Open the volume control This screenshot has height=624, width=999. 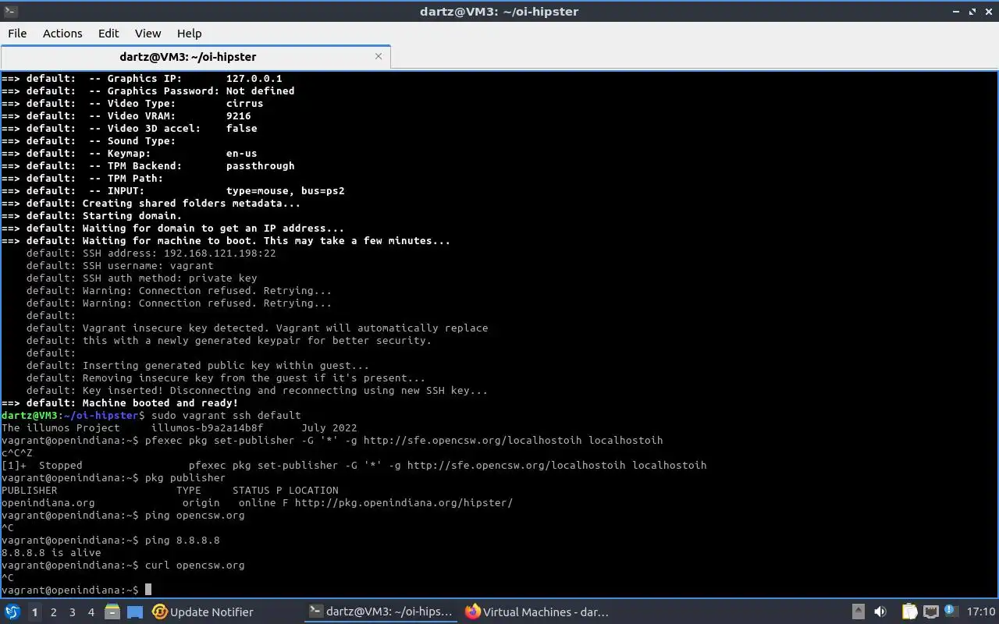880,612
